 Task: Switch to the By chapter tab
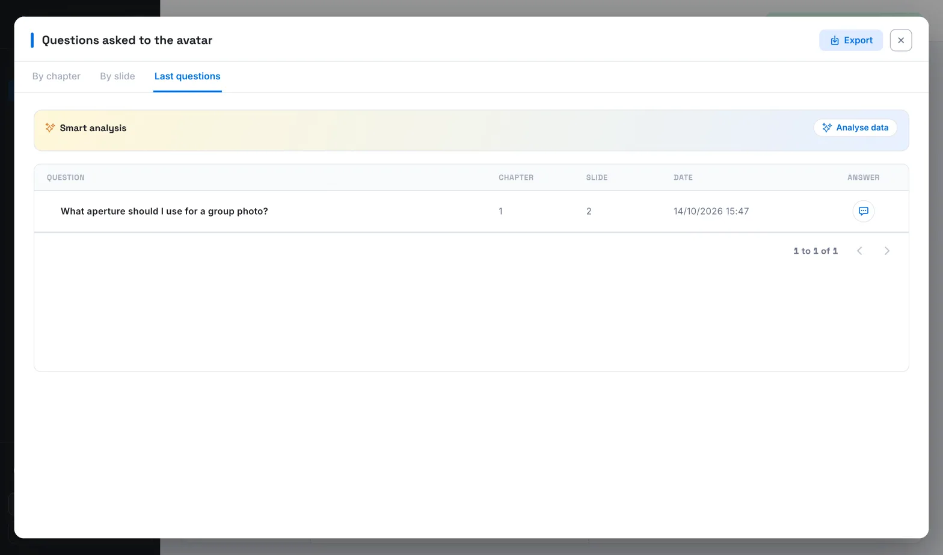click(x=57, y=76)
